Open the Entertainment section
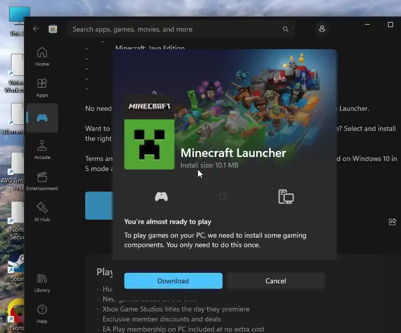This screenshot has width=401, height=333. (42, 181)
